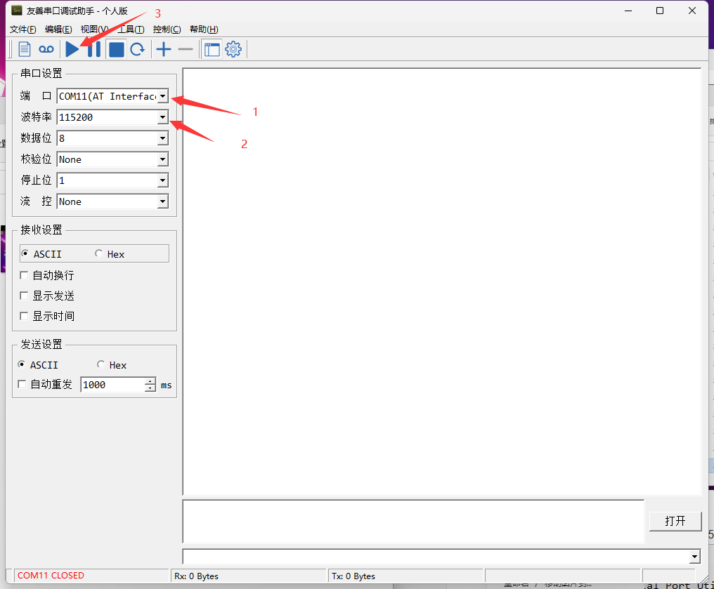The image size is (714, 589).
Task: Toggle the 显示时间 checkbox
Action: (25, 316)
